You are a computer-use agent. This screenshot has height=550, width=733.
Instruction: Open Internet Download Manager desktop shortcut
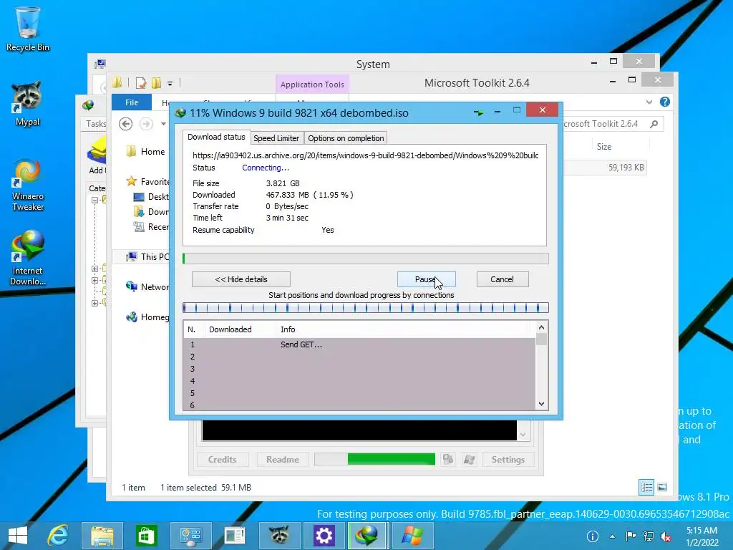[x=28, y=257]
